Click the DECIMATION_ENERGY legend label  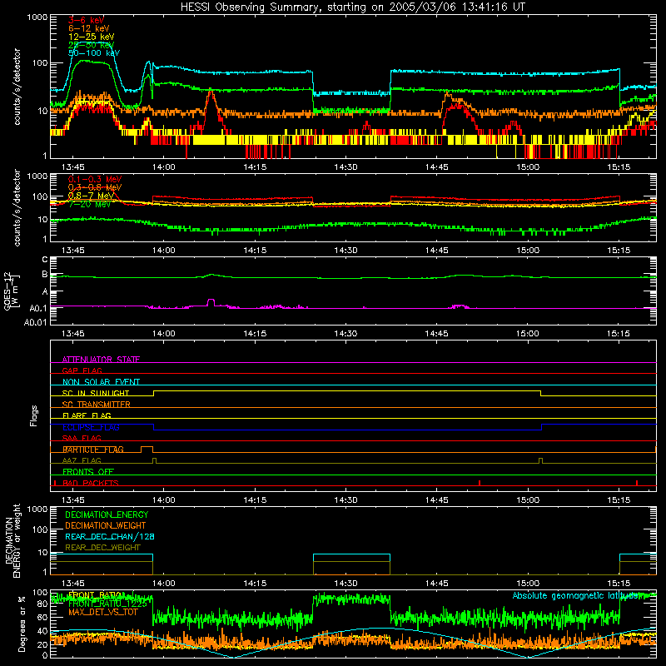point(107,514)
